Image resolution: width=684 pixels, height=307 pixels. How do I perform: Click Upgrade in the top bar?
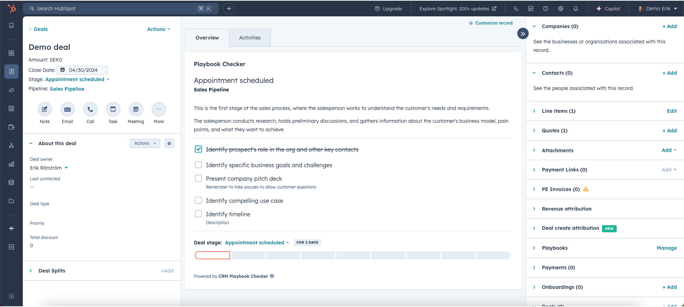[388, 9]
